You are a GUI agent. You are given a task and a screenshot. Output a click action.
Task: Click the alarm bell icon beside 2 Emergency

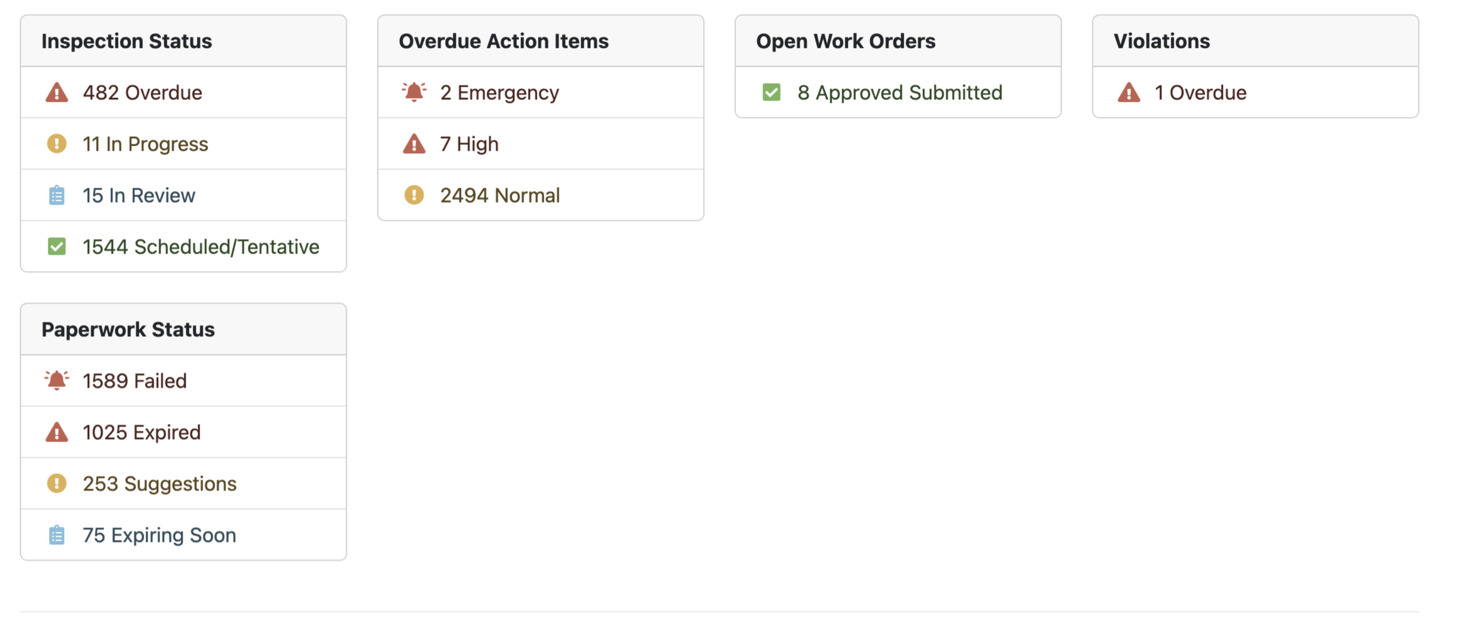click(414, 92)
